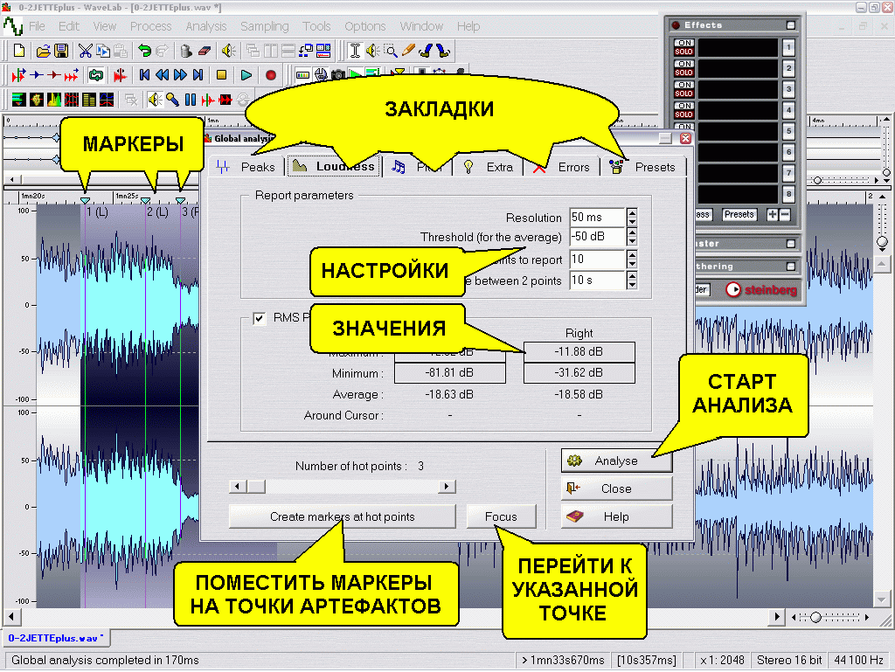Image resolution: width=895 pixels, height=672 pixels.
Task: Toggle the loop playback icon
Action: click(96, 75)
